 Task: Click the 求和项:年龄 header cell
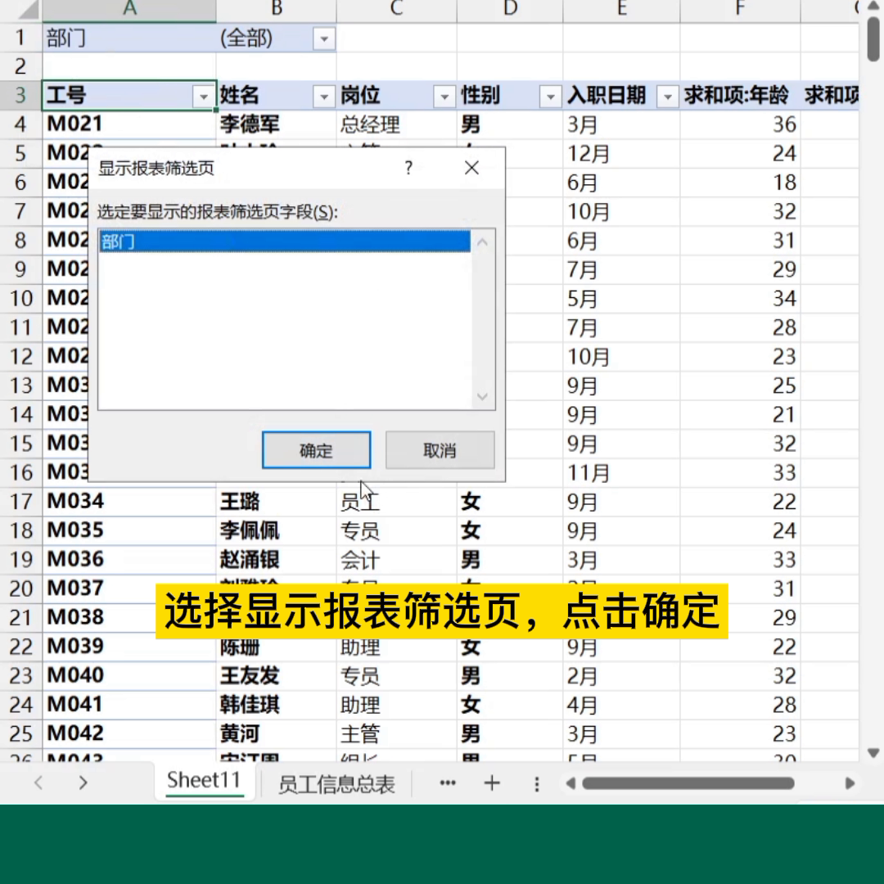click(x=740, y=95)
